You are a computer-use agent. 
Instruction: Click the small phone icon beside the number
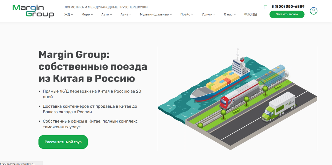coord(266,7)
